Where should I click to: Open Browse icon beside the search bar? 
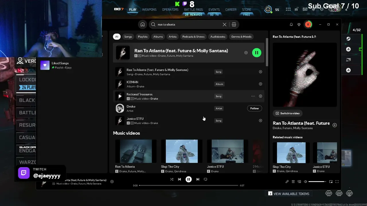[x=234, y=25]
